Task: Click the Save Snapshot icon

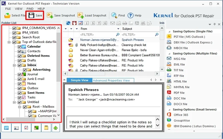Action: coord(50,16)
